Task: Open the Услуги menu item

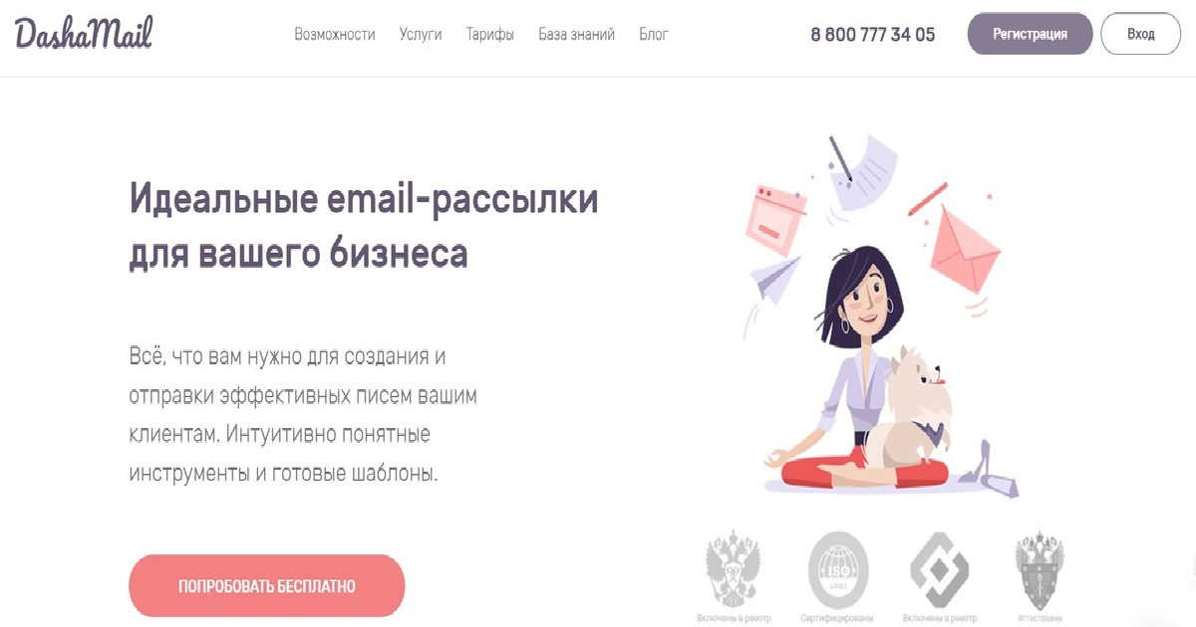Action: [x=421, y=34]
